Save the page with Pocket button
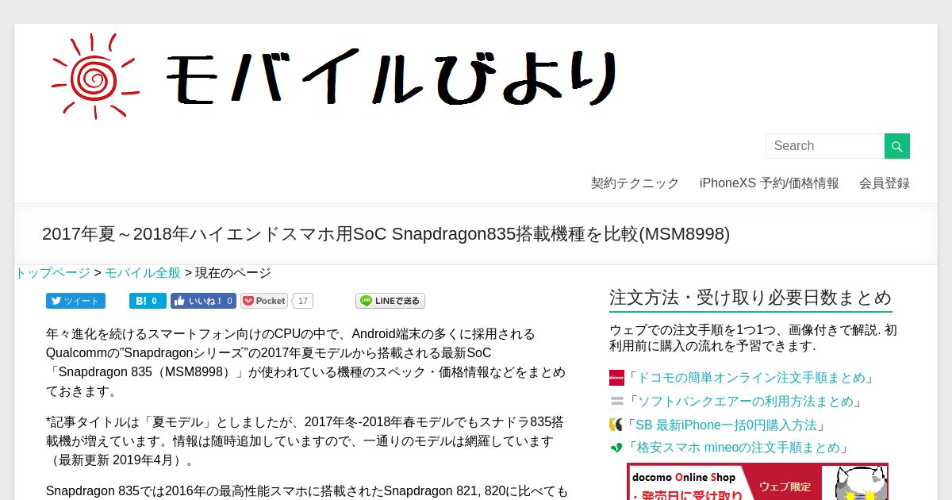Screen dimensions: 952x500 (x=264, y=301)
